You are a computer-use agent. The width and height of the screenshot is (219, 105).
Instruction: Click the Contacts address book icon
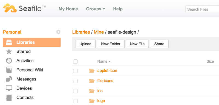[9, 97]
